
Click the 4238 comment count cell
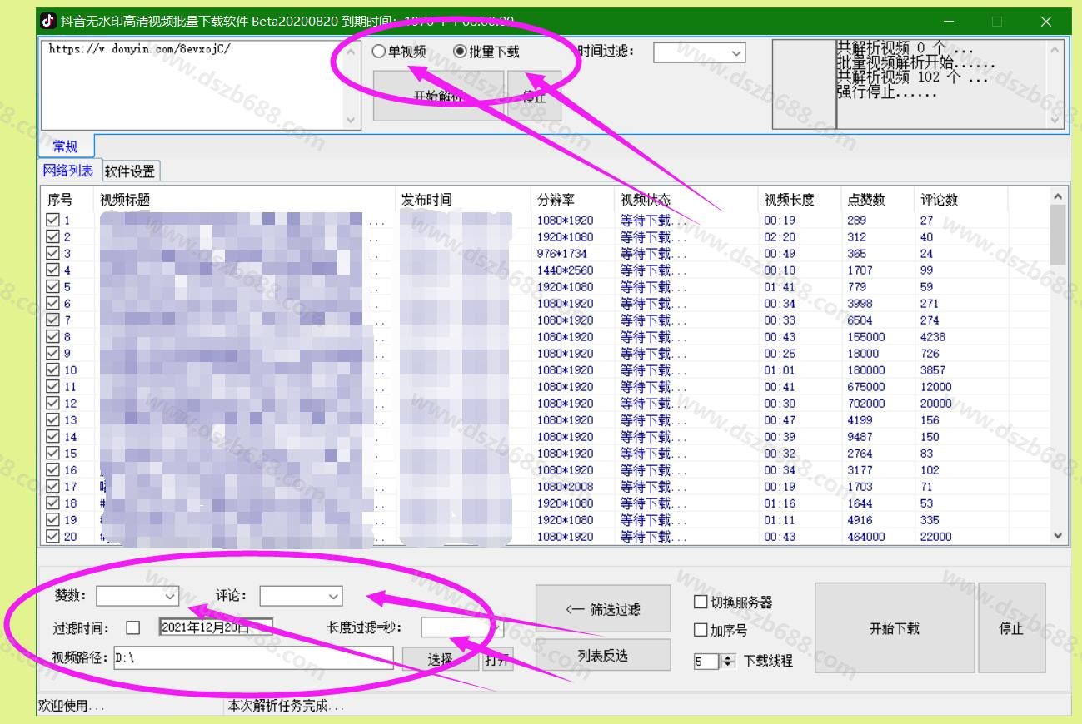[x=933, y=337]
